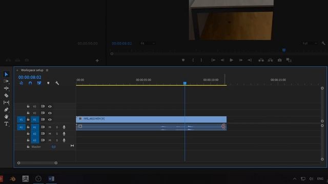Open the Full playback resolution dropdown
328x184 pixels.
310,43
